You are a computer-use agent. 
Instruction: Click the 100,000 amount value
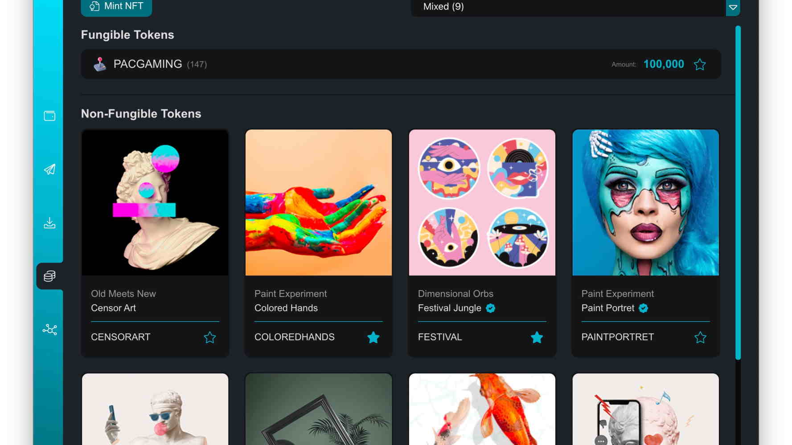point(664,64)
